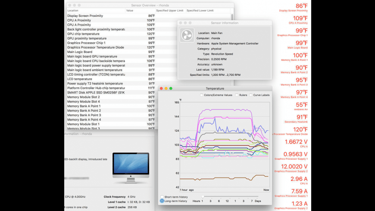The height and width of the screenshot is (211, 375).
Task: Minimize the Temperature window
Action: [166, 88]
